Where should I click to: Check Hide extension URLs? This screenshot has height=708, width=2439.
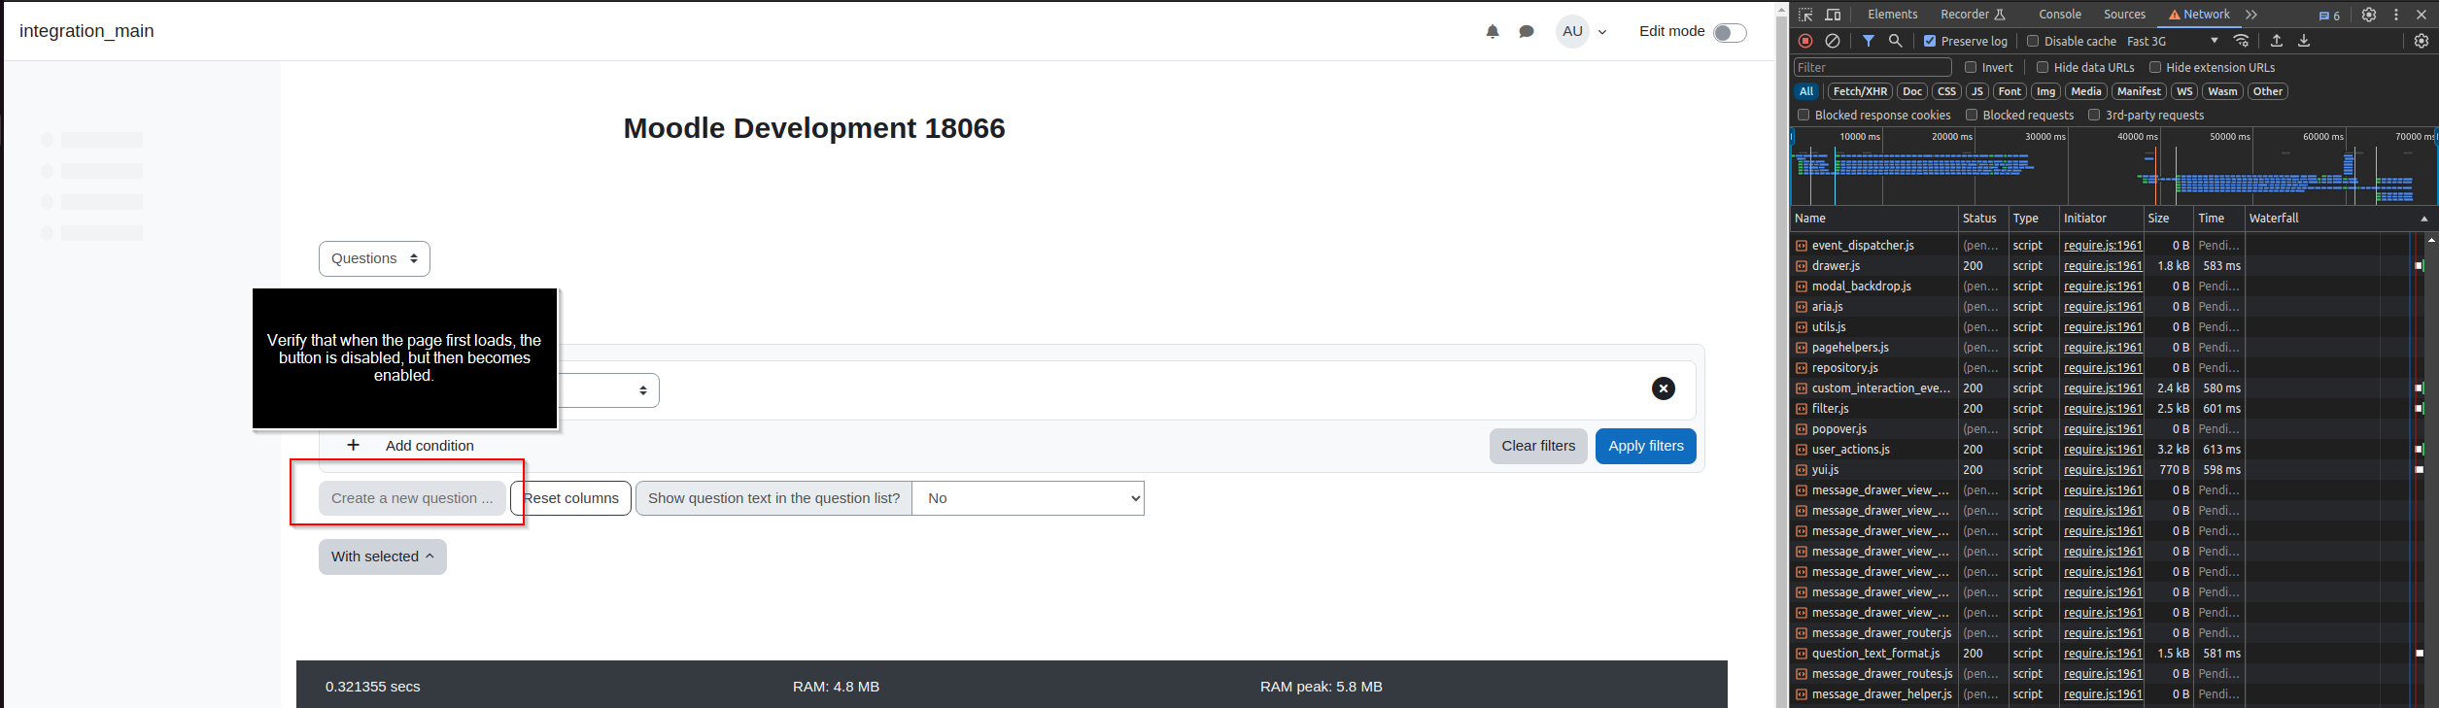coord(2155,67)
